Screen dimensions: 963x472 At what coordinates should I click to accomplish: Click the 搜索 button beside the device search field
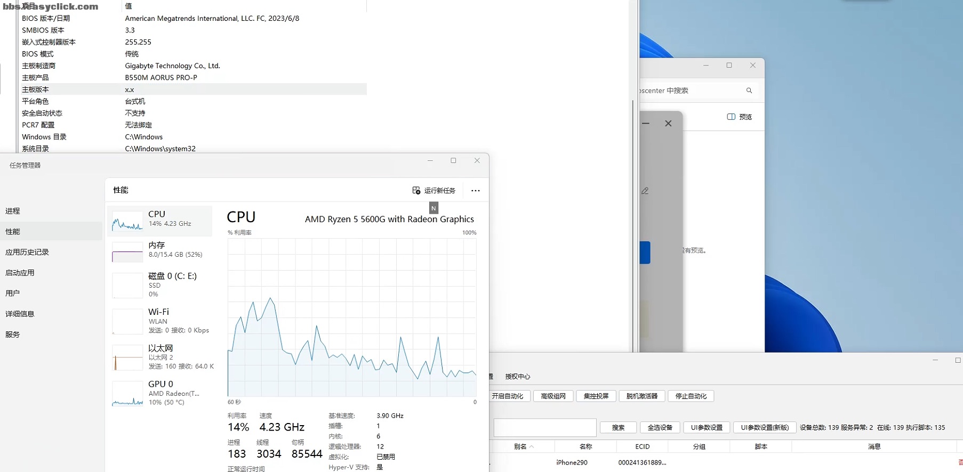(619, 427)
